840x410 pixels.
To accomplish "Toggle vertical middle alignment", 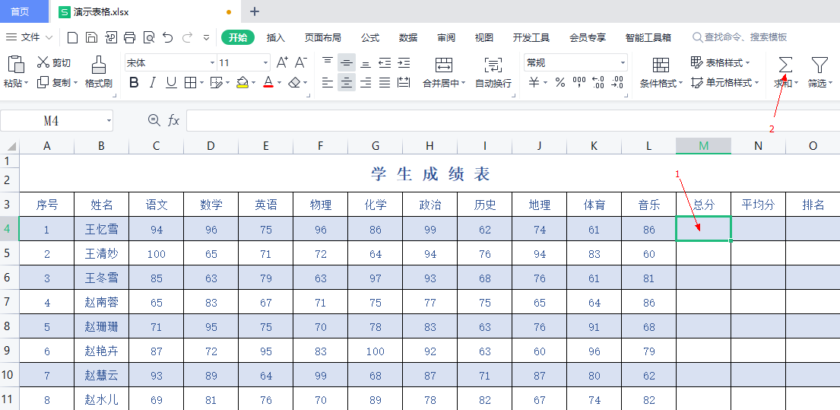I will [347, 62].
